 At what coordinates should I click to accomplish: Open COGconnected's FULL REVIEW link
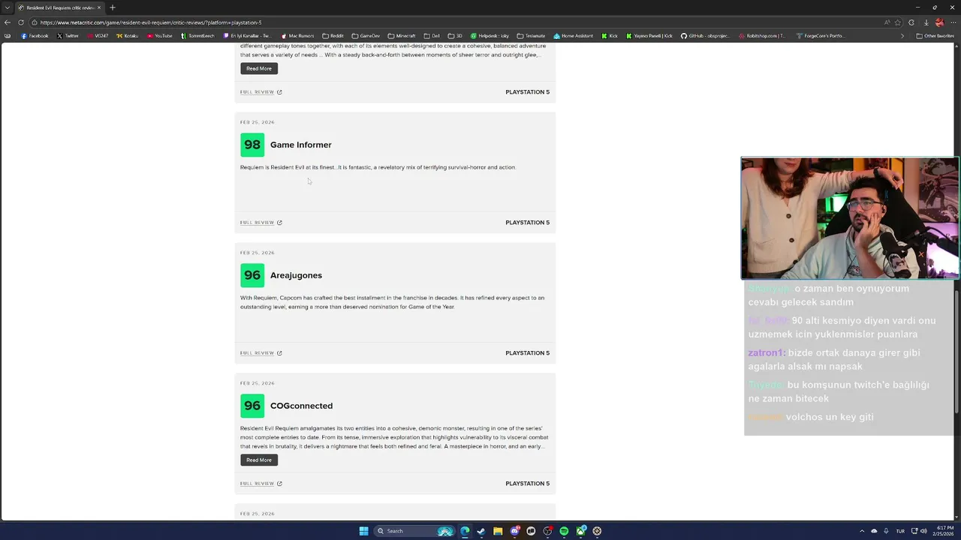click(x=257, y=484)
